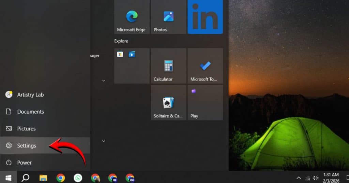
Task: Open File Explorer from the taskbar
Action: pos(43,178)
